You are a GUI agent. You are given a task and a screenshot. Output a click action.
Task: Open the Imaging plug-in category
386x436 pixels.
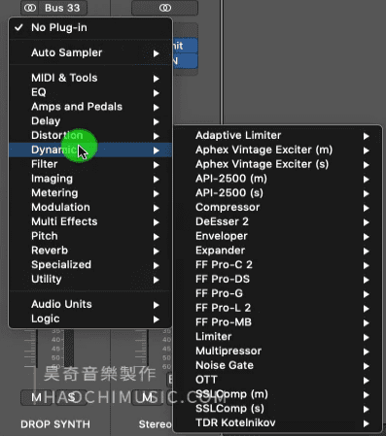[x=90, y=179]
